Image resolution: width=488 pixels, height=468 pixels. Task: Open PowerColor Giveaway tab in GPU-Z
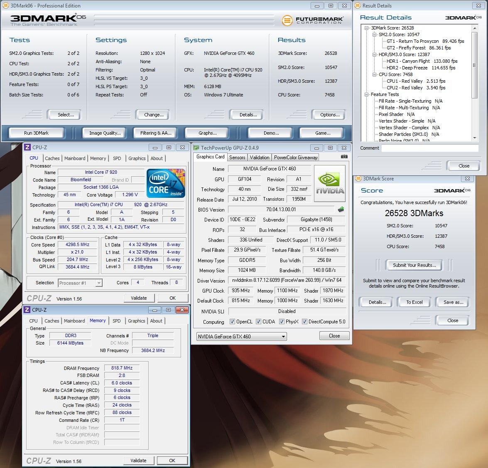coord(296,157)
